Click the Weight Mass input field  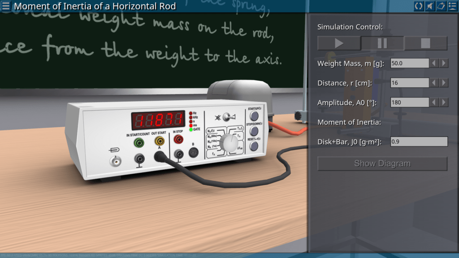409,63
